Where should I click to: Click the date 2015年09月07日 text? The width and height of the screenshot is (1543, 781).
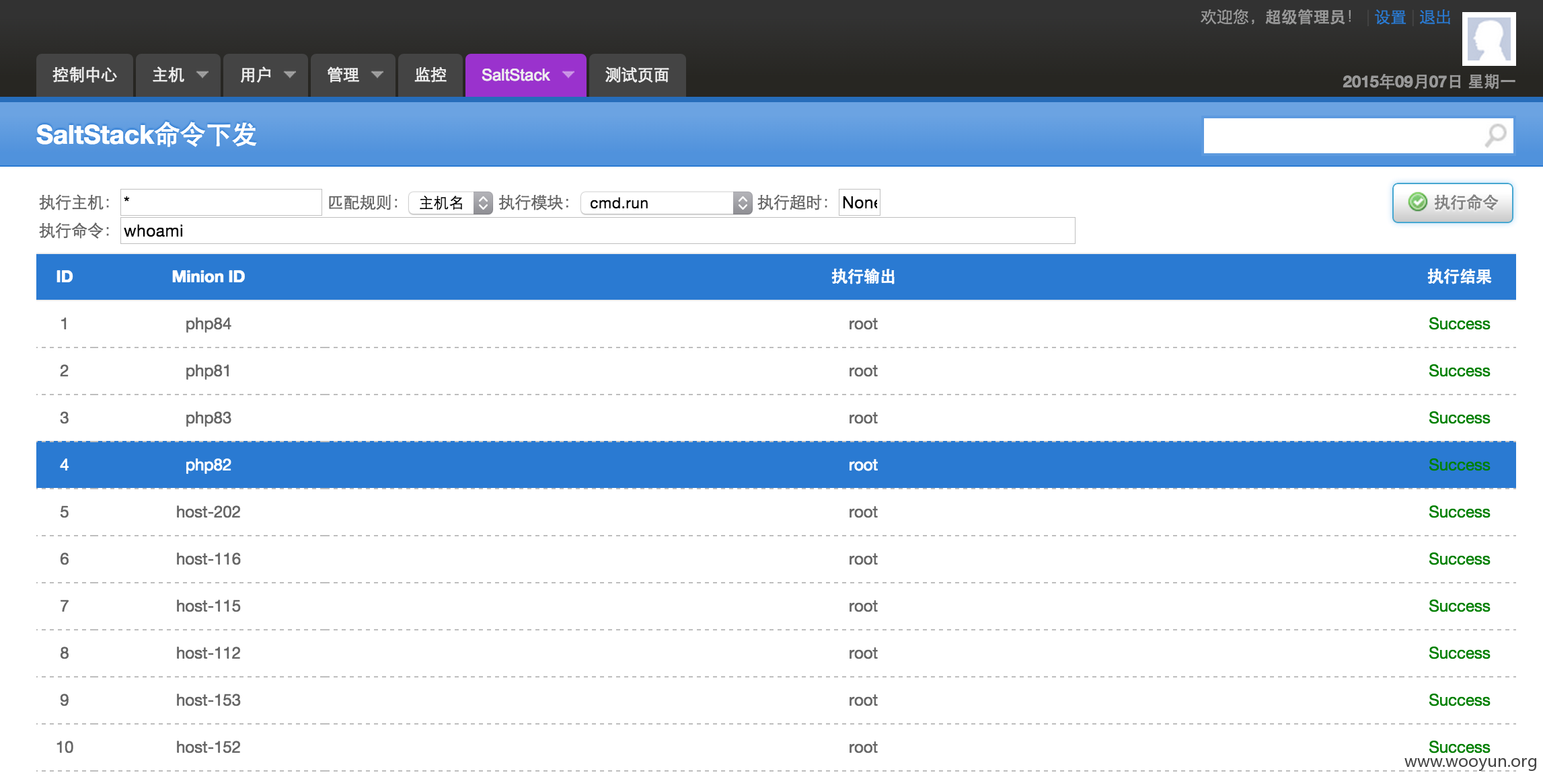coord(1402,82)
